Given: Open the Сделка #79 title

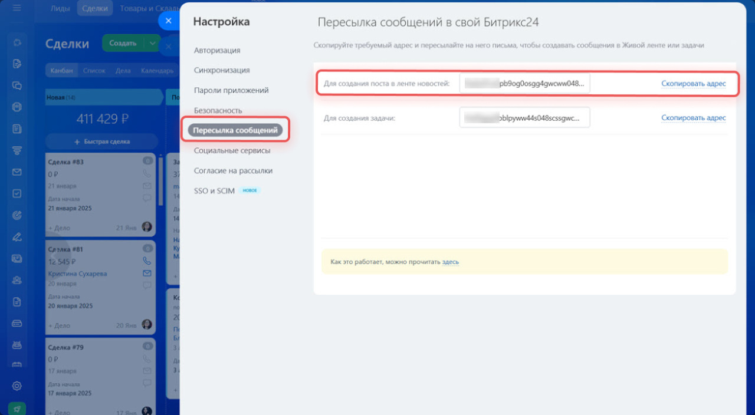Looking at the screenshot, I should tap(65, 348).
